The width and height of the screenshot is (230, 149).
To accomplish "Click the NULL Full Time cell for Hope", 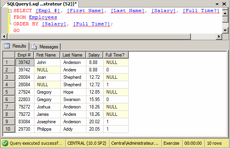I will tap(116, 92).
